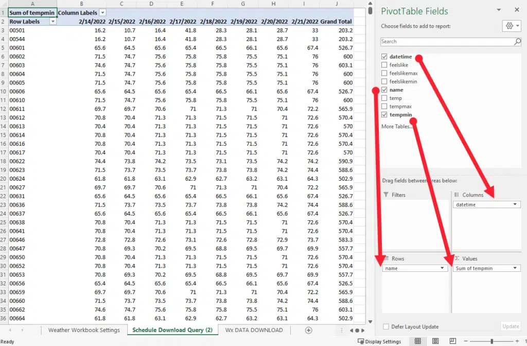Screen dimensions: 527x346
Task: Add a new sheet with the plus icon
Action: click(309, 330)
